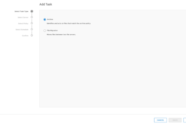Viewport: 186px width, 124px height.
Task: Click the greyed-out Back button
Action: (x=175, y=120)
